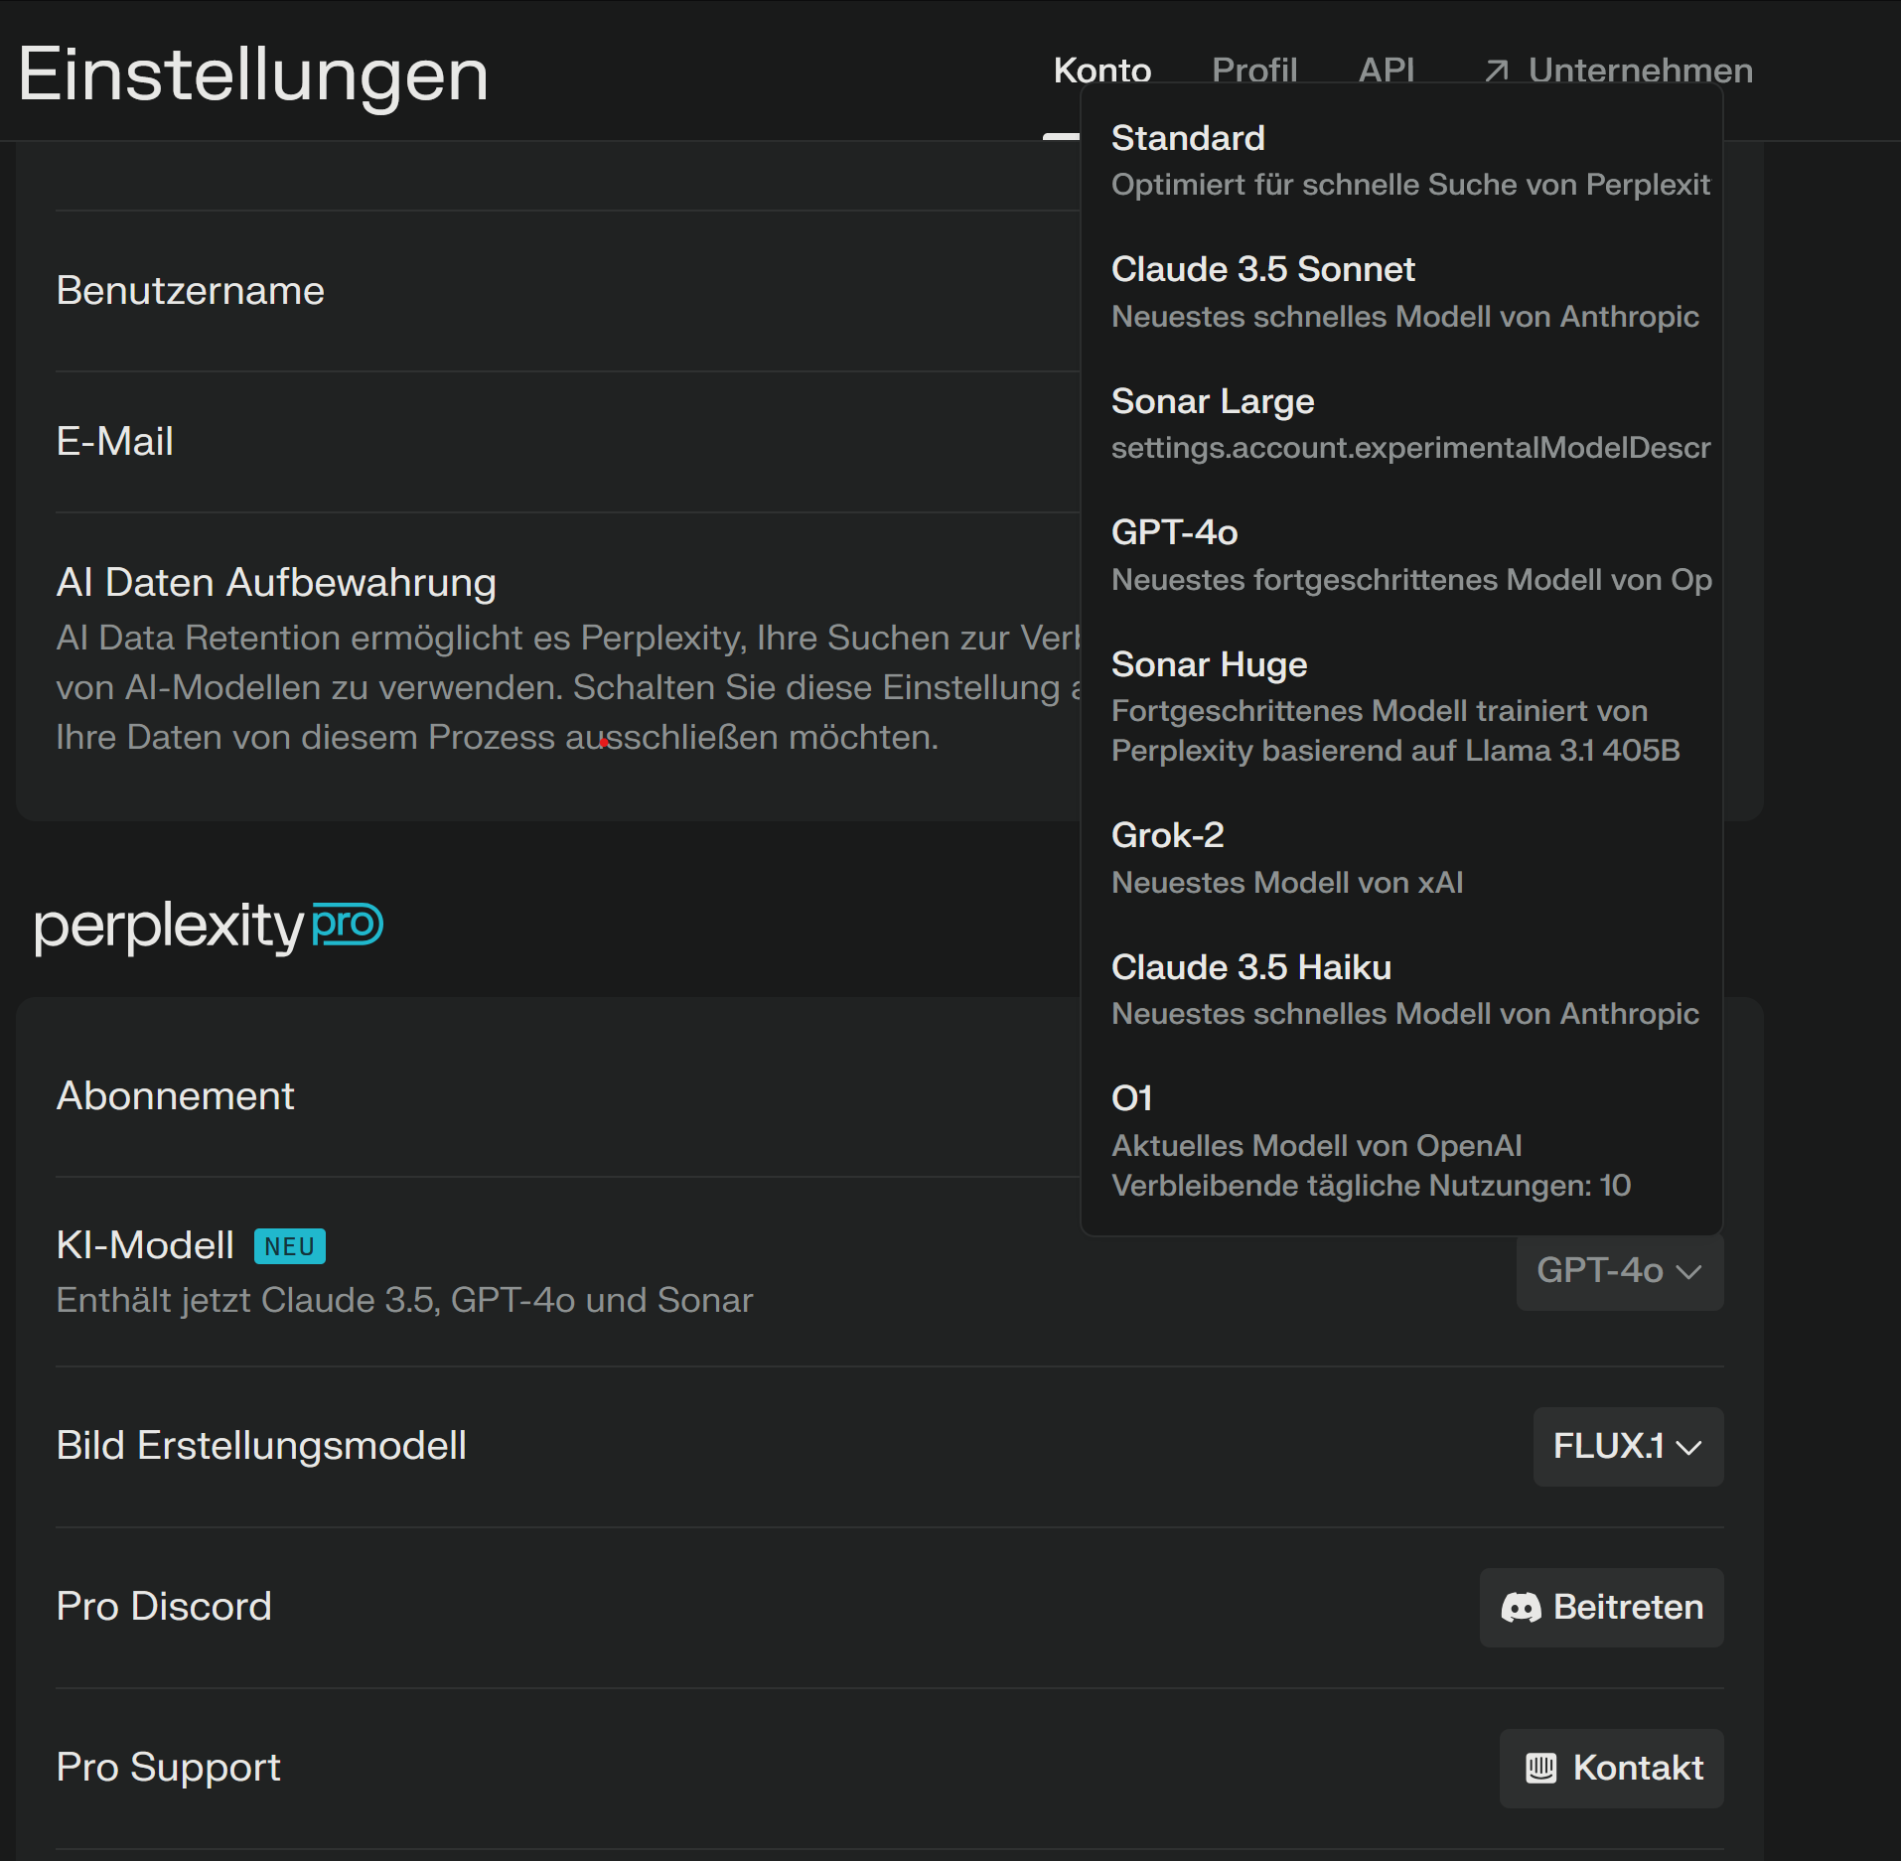Image resolution: width=1901 pixels, height=1861 pixels.
Task: Click the 'pro' badge in the Perplexity logo
Action: tap(346, 927)
